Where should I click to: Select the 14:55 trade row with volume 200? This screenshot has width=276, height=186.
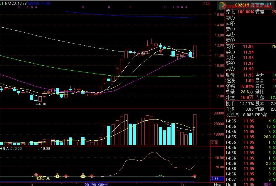point(250,137)
